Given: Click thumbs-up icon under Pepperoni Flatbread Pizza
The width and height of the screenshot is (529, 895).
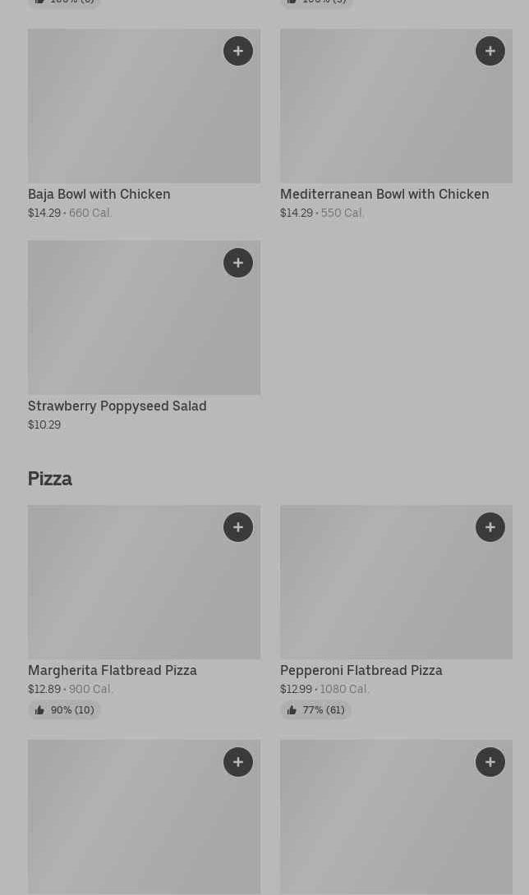Looking at the screenshot, I should pyautogui.click(x=292, y=710).
